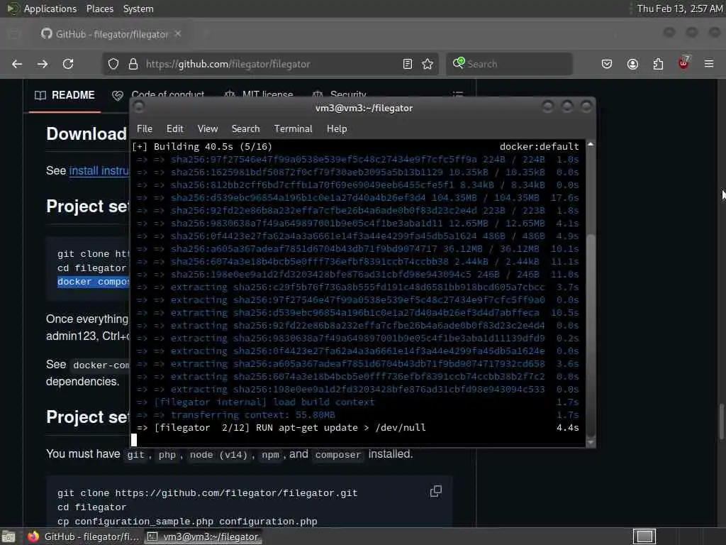This screenshot has width=726, height=545.
Task: Close the GitHub filegator tab
Action: (178, 34)
